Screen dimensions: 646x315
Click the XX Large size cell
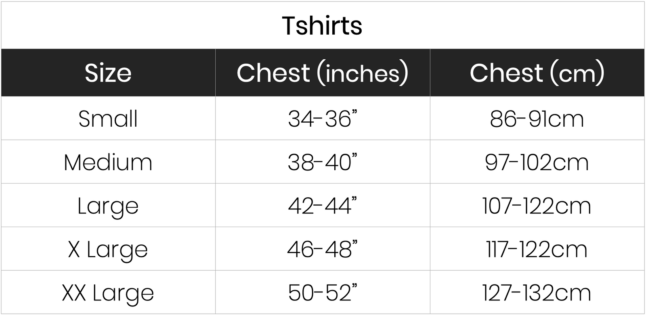(x=108, y=293)
